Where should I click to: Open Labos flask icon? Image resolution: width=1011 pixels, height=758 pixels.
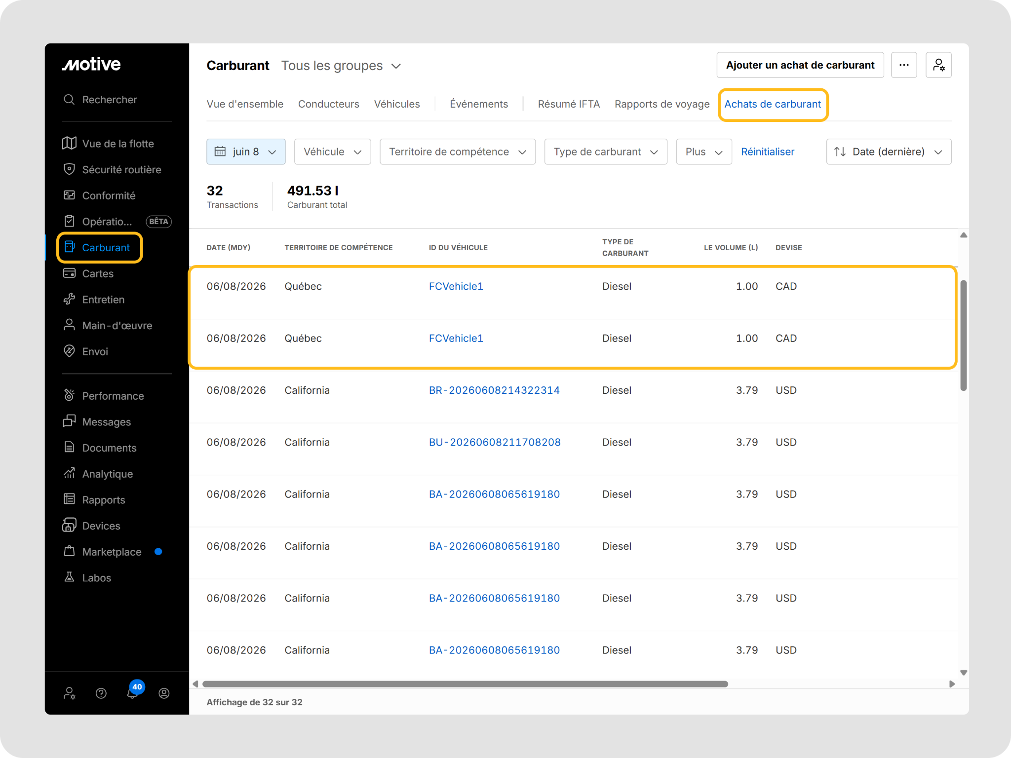pyautogui.click(x=69, y=577)
